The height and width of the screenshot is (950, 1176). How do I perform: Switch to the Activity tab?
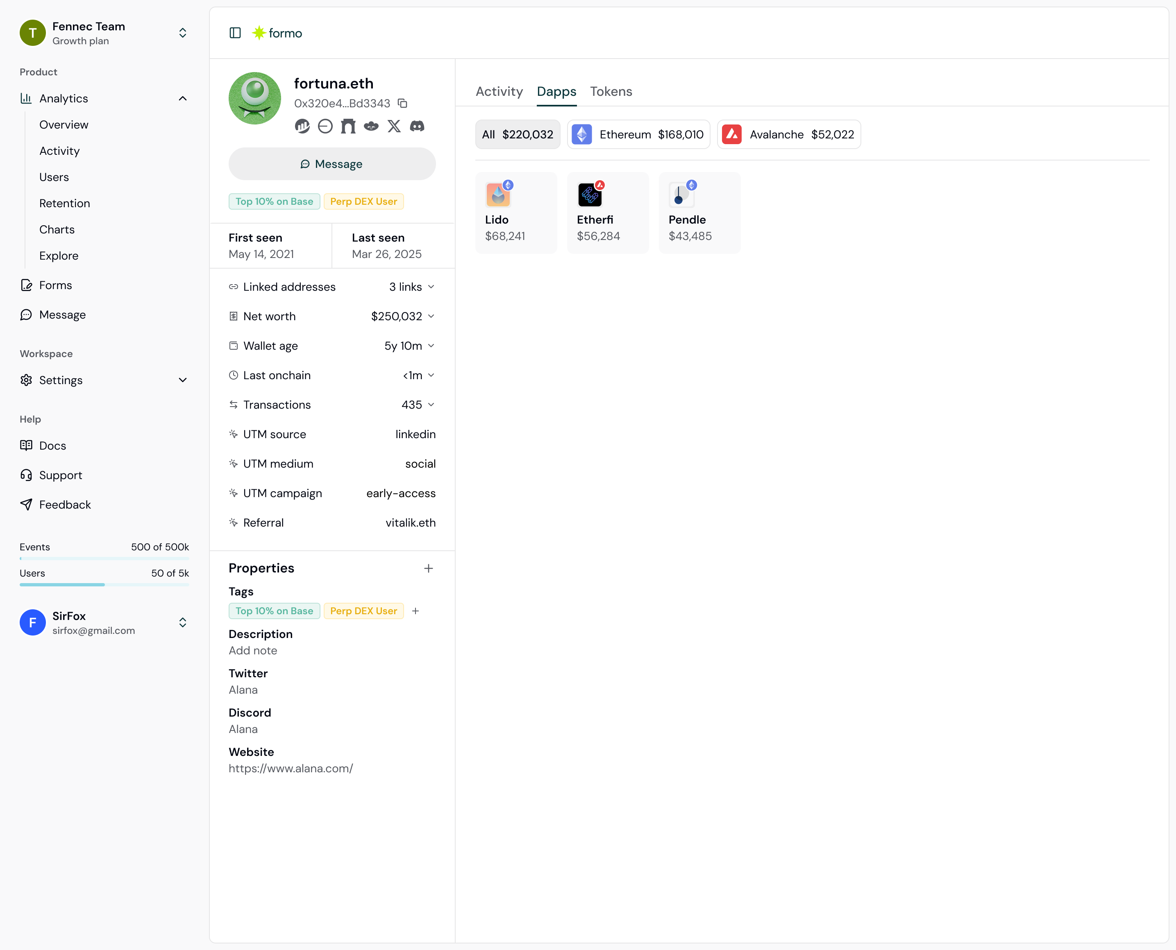(x=499, y=91)
